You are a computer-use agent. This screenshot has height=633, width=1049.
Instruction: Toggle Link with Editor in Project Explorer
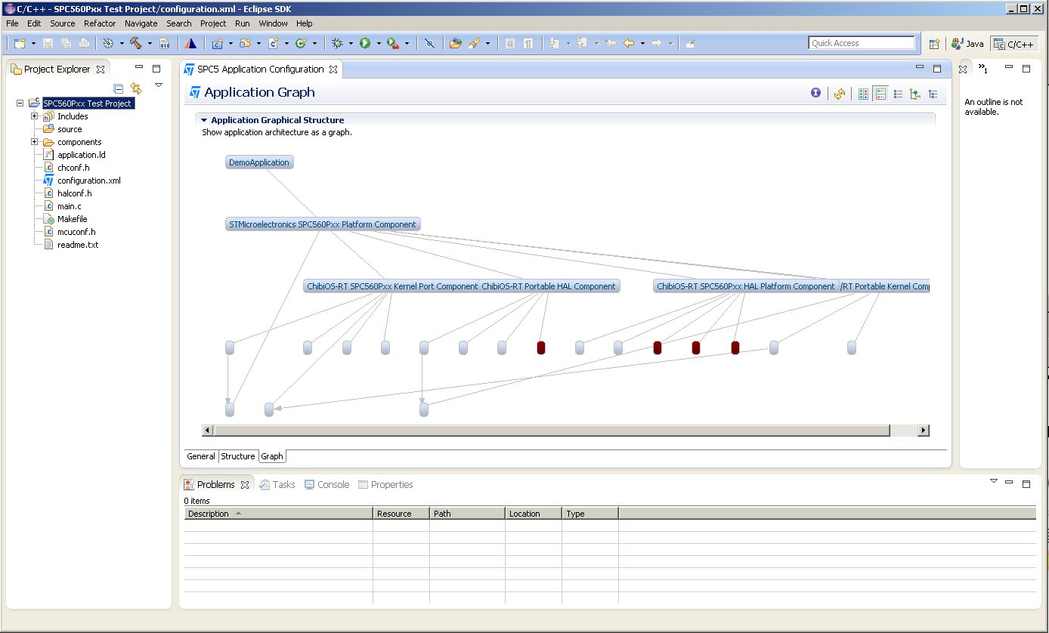click(x=136, y=88)
